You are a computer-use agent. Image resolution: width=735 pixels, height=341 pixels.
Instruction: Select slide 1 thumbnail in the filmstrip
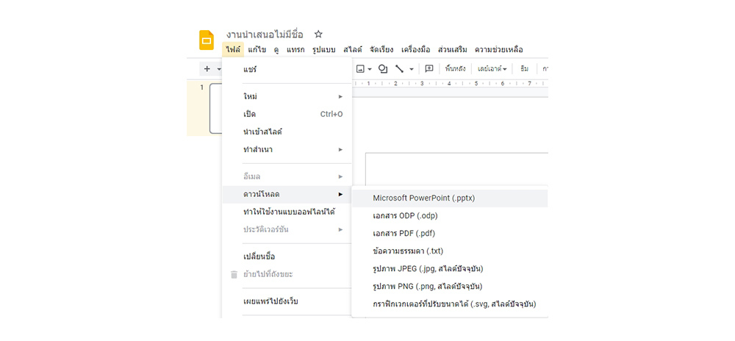215,109
